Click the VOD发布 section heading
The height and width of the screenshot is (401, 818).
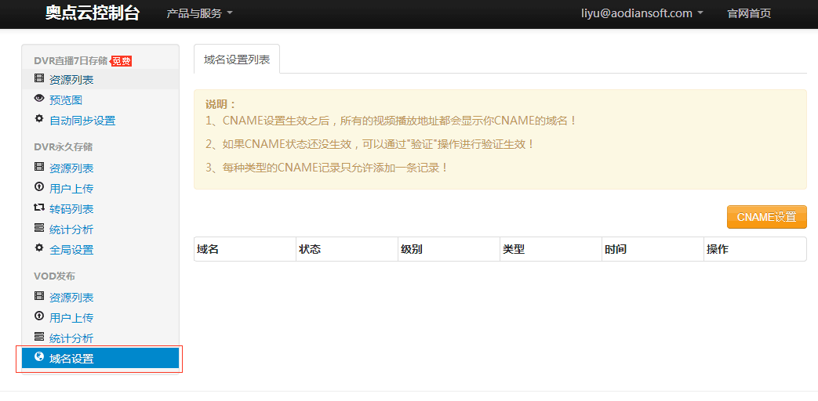coord(54,276)
